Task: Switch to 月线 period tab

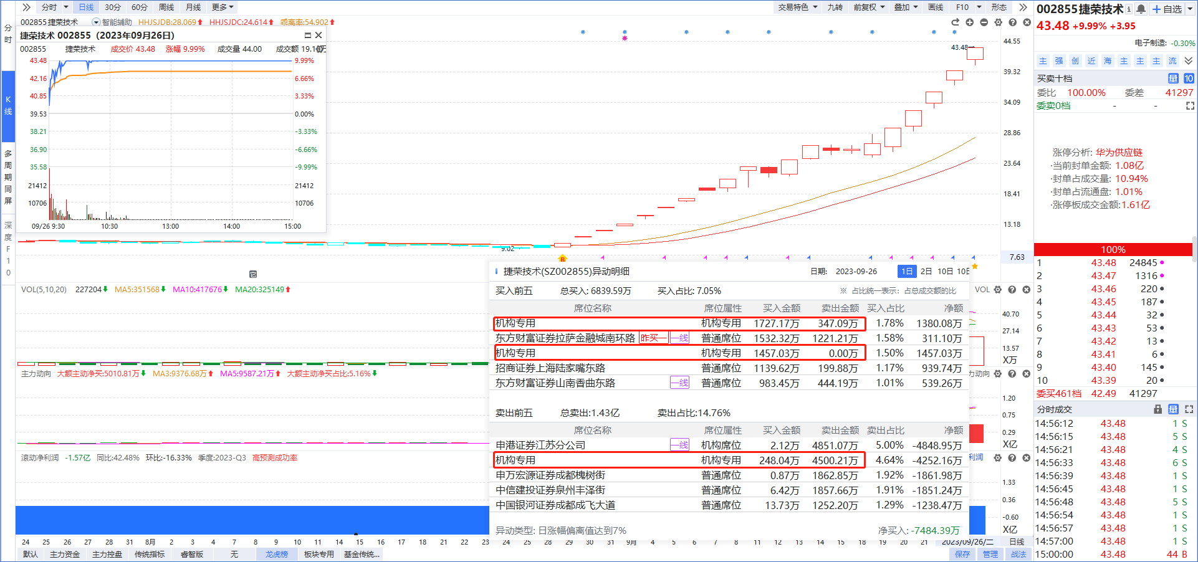Action: [x=193, y=7]
